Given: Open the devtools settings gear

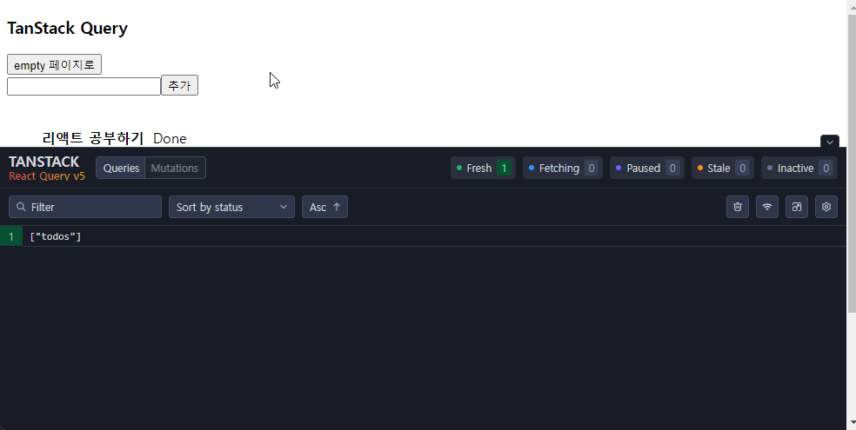Looking at the screenshot, I should tap(826, 207).
